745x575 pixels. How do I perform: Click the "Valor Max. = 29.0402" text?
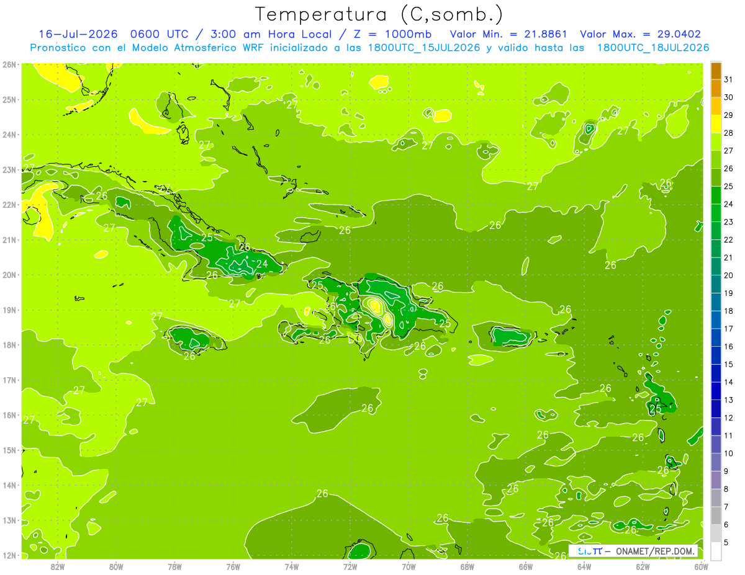(x=641, y=34)
